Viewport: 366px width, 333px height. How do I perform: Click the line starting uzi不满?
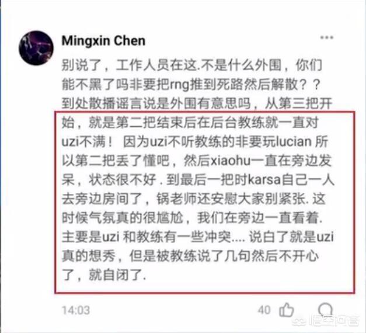195,142
